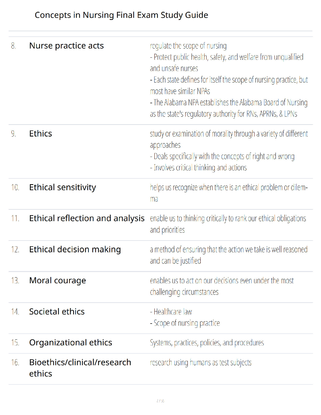Click the 'Healthcare law' bullet
The image size is (321, 415).
pos(171,312)
